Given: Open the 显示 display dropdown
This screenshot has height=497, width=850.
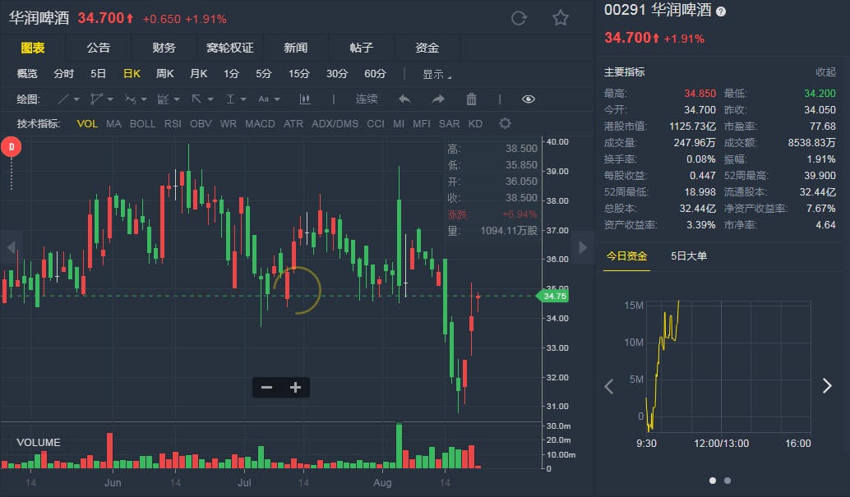Looking at the screenshot, I should 437,74.
